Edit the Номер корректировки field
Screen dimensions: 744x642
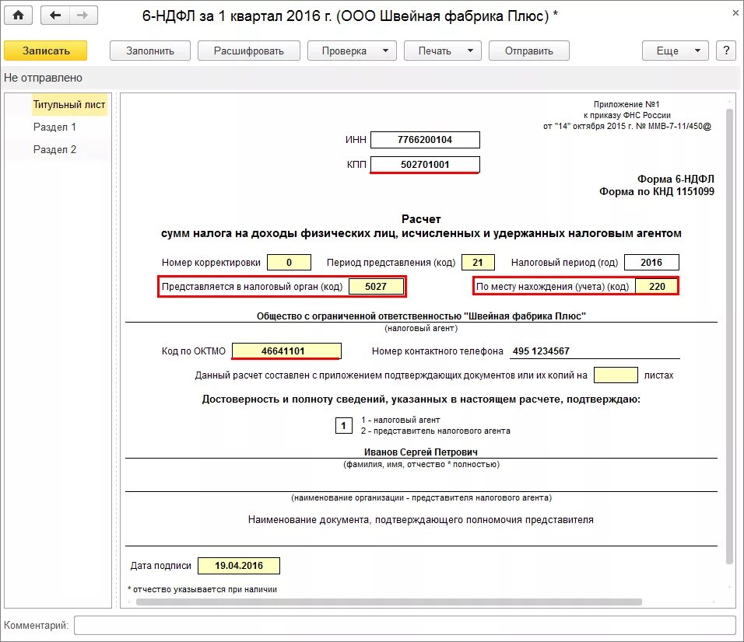pos(289,263)
